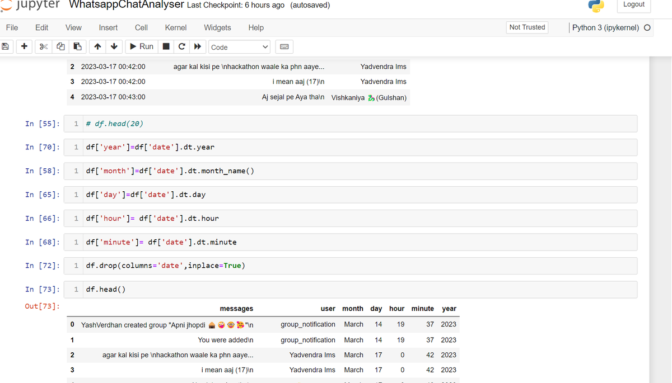Rename notebook title WhatsappChatAnalyser
The width and height of the screenshot is (672, 383).
pos(127,5)
